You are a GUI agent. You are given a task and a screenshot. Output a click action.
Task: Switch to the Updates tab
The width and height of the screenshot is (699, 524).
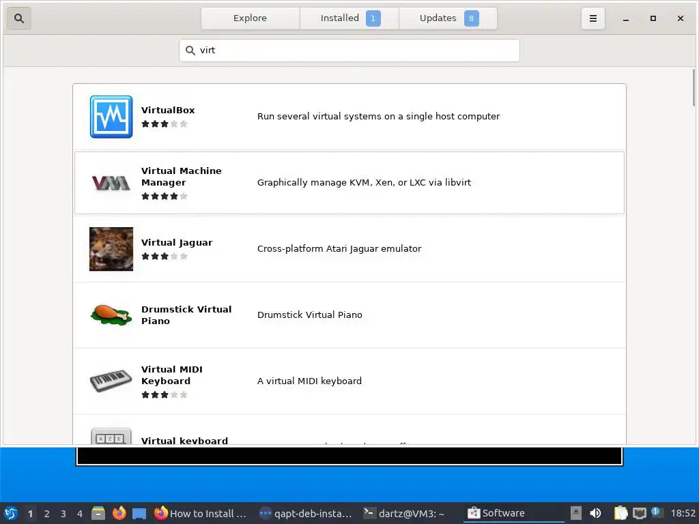[448, 18]
